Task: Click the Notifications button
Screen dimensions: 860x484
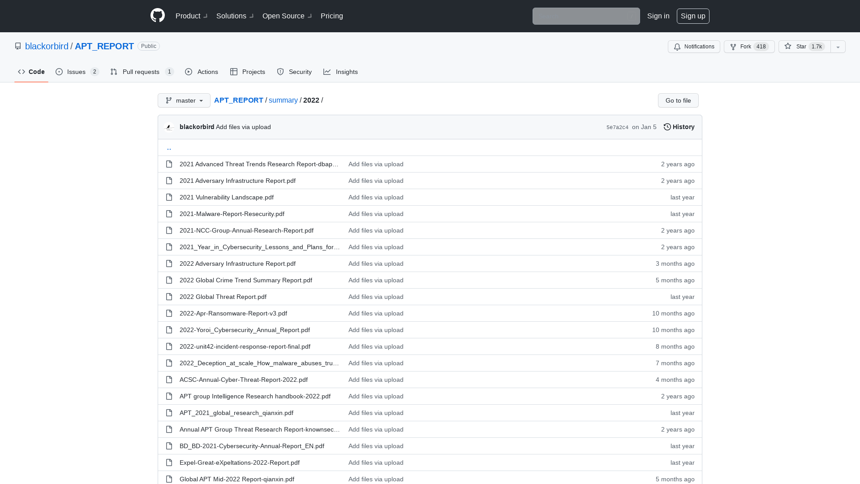Action: 694,47
